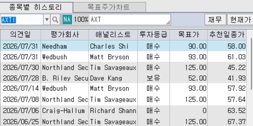The height and width of the screenshot is (126, 253).
Task: Click the table vertical scrollbar
Action: 252,64
